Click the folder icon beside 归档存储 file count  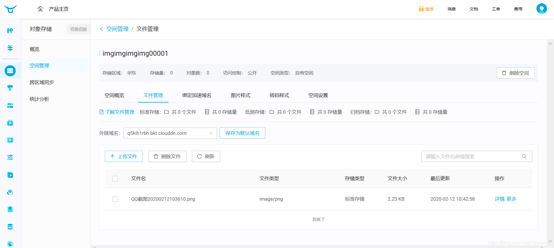pyautogui.click(x=377, y=112)
